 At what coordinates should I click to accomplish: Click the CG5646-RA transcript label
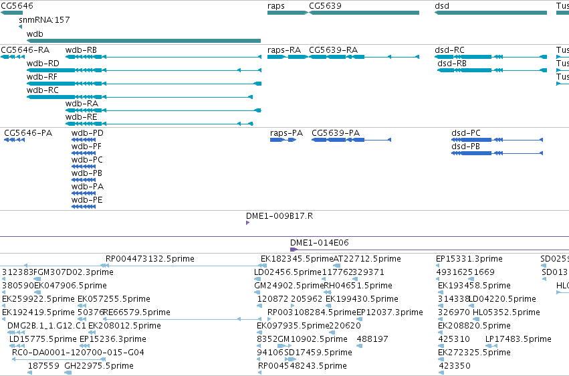click(x=25, y=50)
